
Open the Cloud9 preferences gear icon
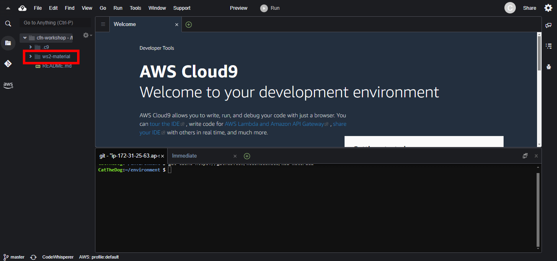click(548, 8)
